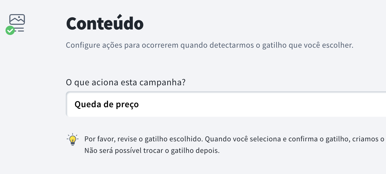The height and width of the screenshot is (174, 386).
Task: Click the green checkmark completion badge
Action: (10, 30)
